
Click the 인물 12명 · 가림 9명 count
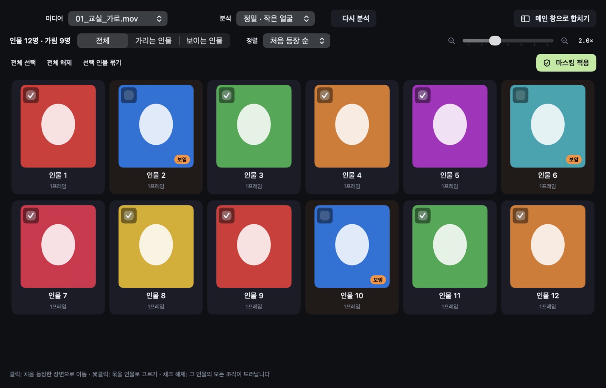point(40,41)
